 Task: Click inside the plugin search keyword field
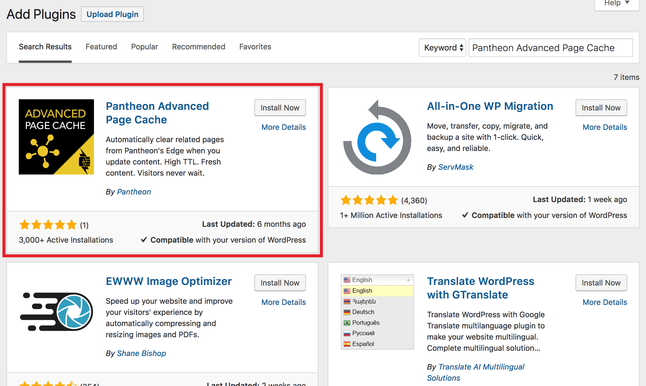click(550, 48)
